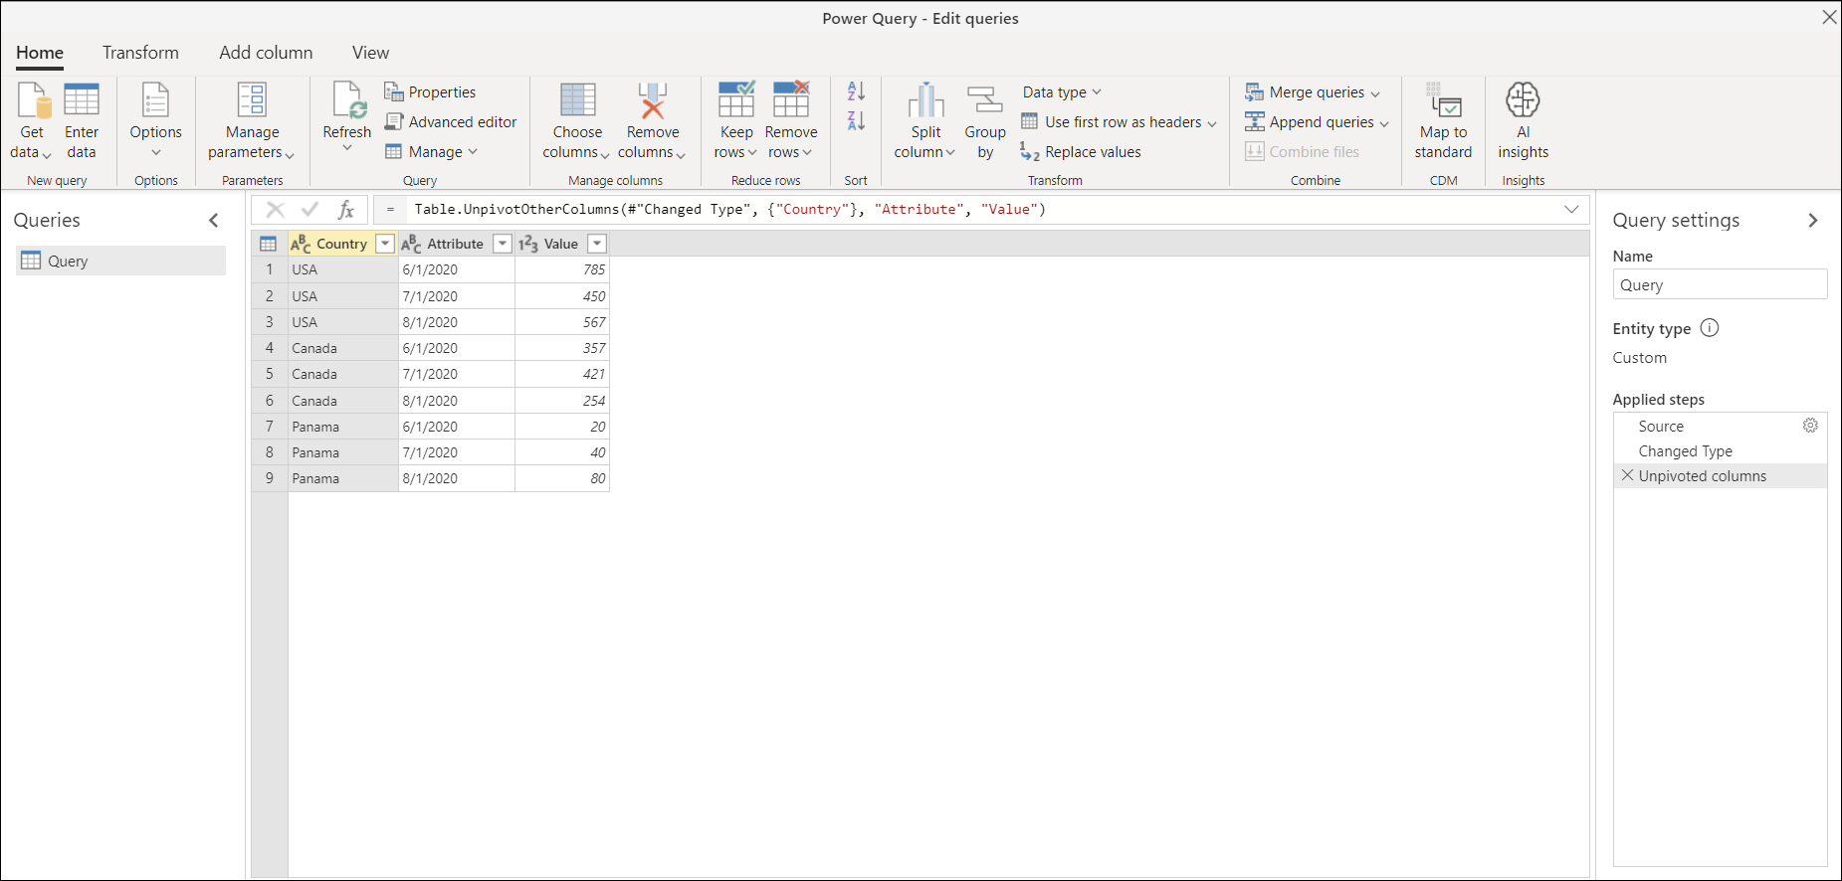Expand the formula bar chevron
The height and width of the screenshot is (881, 1842).
(x=1571, y=209)
